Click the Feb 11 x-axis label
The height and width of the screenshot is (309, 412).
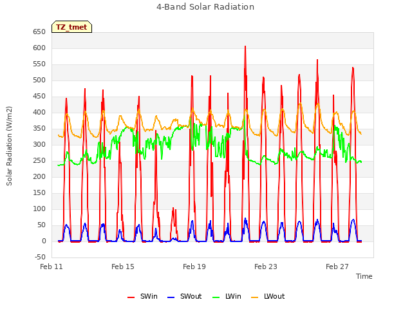coord(51,267)
